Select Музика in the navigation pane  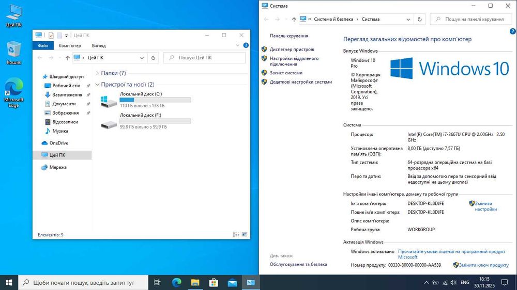pos(60,131)
